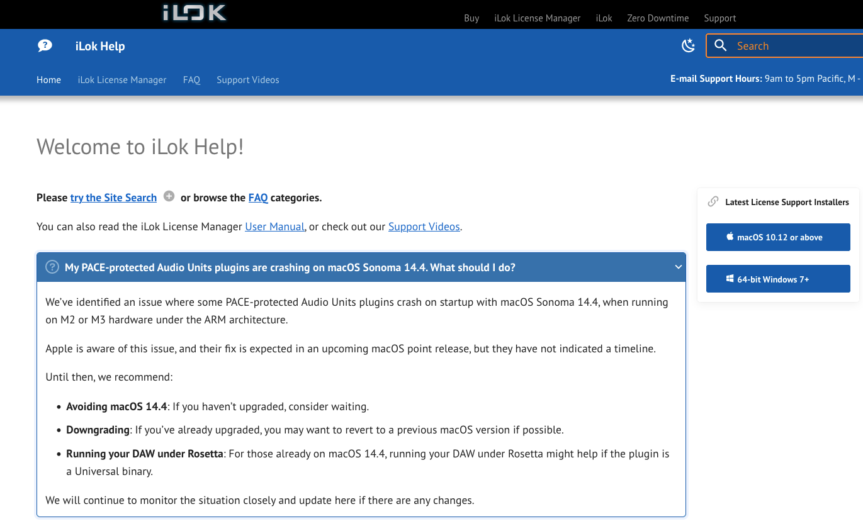The image size is (863, 531).
Task: Toggle dark mode with the moon icon
Action: [689, 45]
